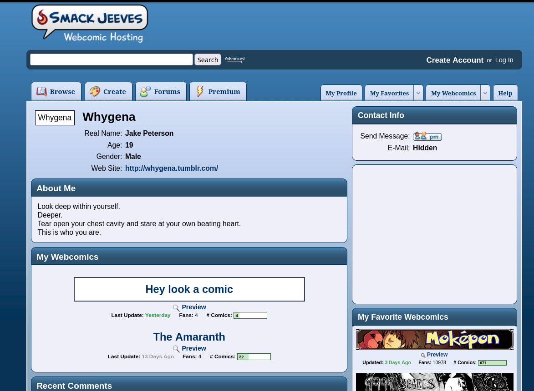Click the 'Jake Peterson' real name text
Image resolution: width=534 pixels, height=391 pixels.
point(149,133)
